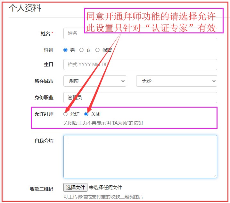This screenshot has height=203, width=230.
Task: Click the 未选择任何文件 status text
Action: tap(105, 188)
